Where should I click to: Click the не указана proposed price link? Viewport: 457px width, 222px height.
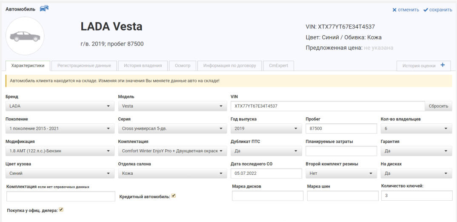click(378, 48)
